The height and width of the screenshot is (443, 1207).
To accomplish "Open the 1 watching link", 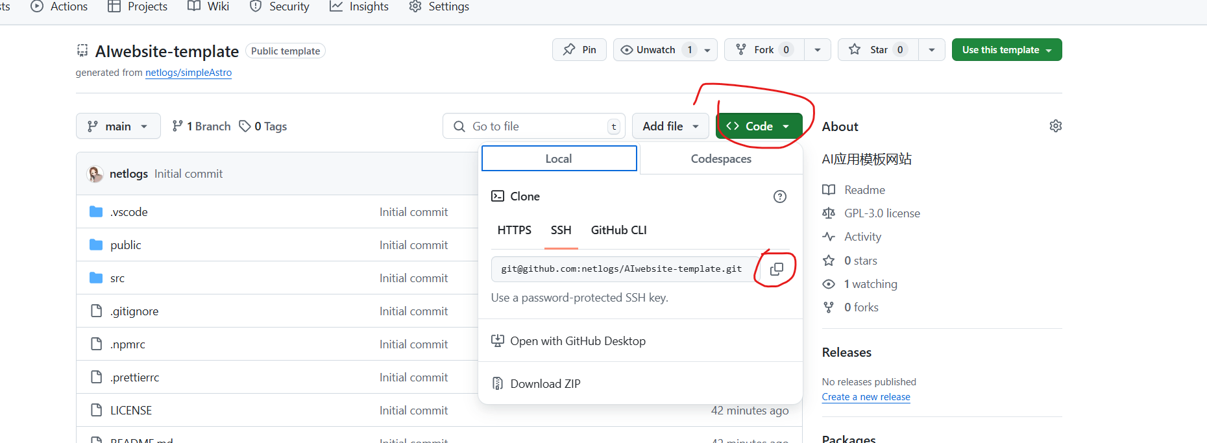I will coord(870,284).
